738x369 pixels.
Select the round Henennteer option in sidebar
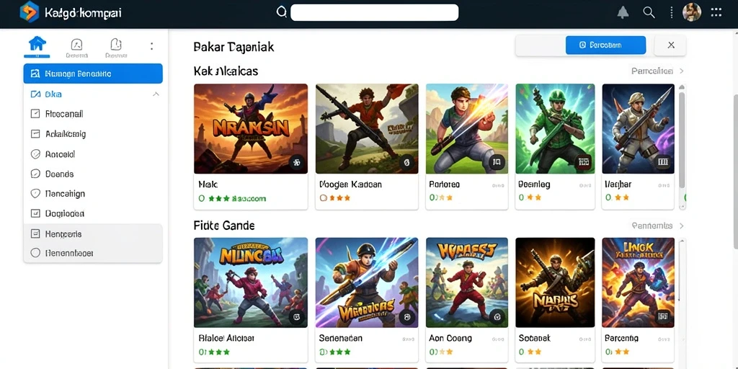35,253
